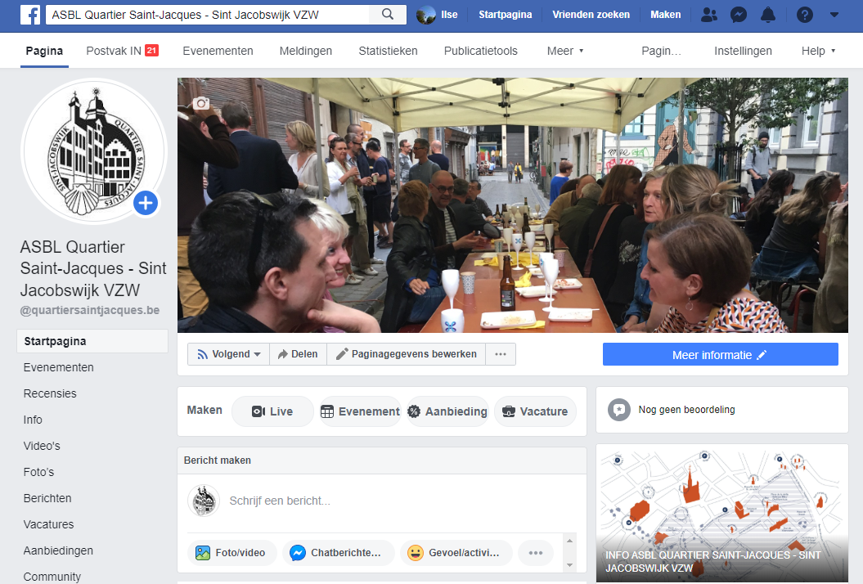Open the friend requests icon

(709, 15)
